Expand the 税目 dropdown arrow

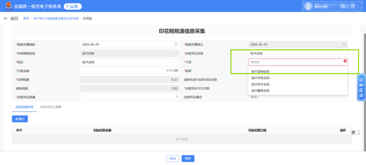pyautogui.click(x=176, y=62)
